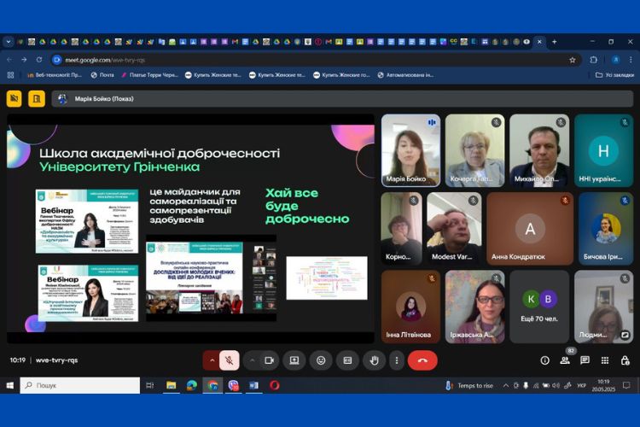This screenshot has width=640, height=427.
Task: Open the tab search dropdown arrow
Action: tap(9, 42)
